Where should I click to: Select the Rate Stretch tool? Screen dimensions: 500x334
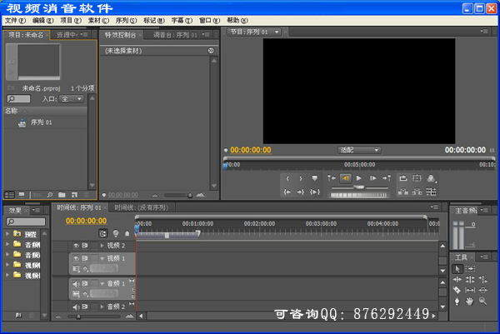(x=482, y=280)
